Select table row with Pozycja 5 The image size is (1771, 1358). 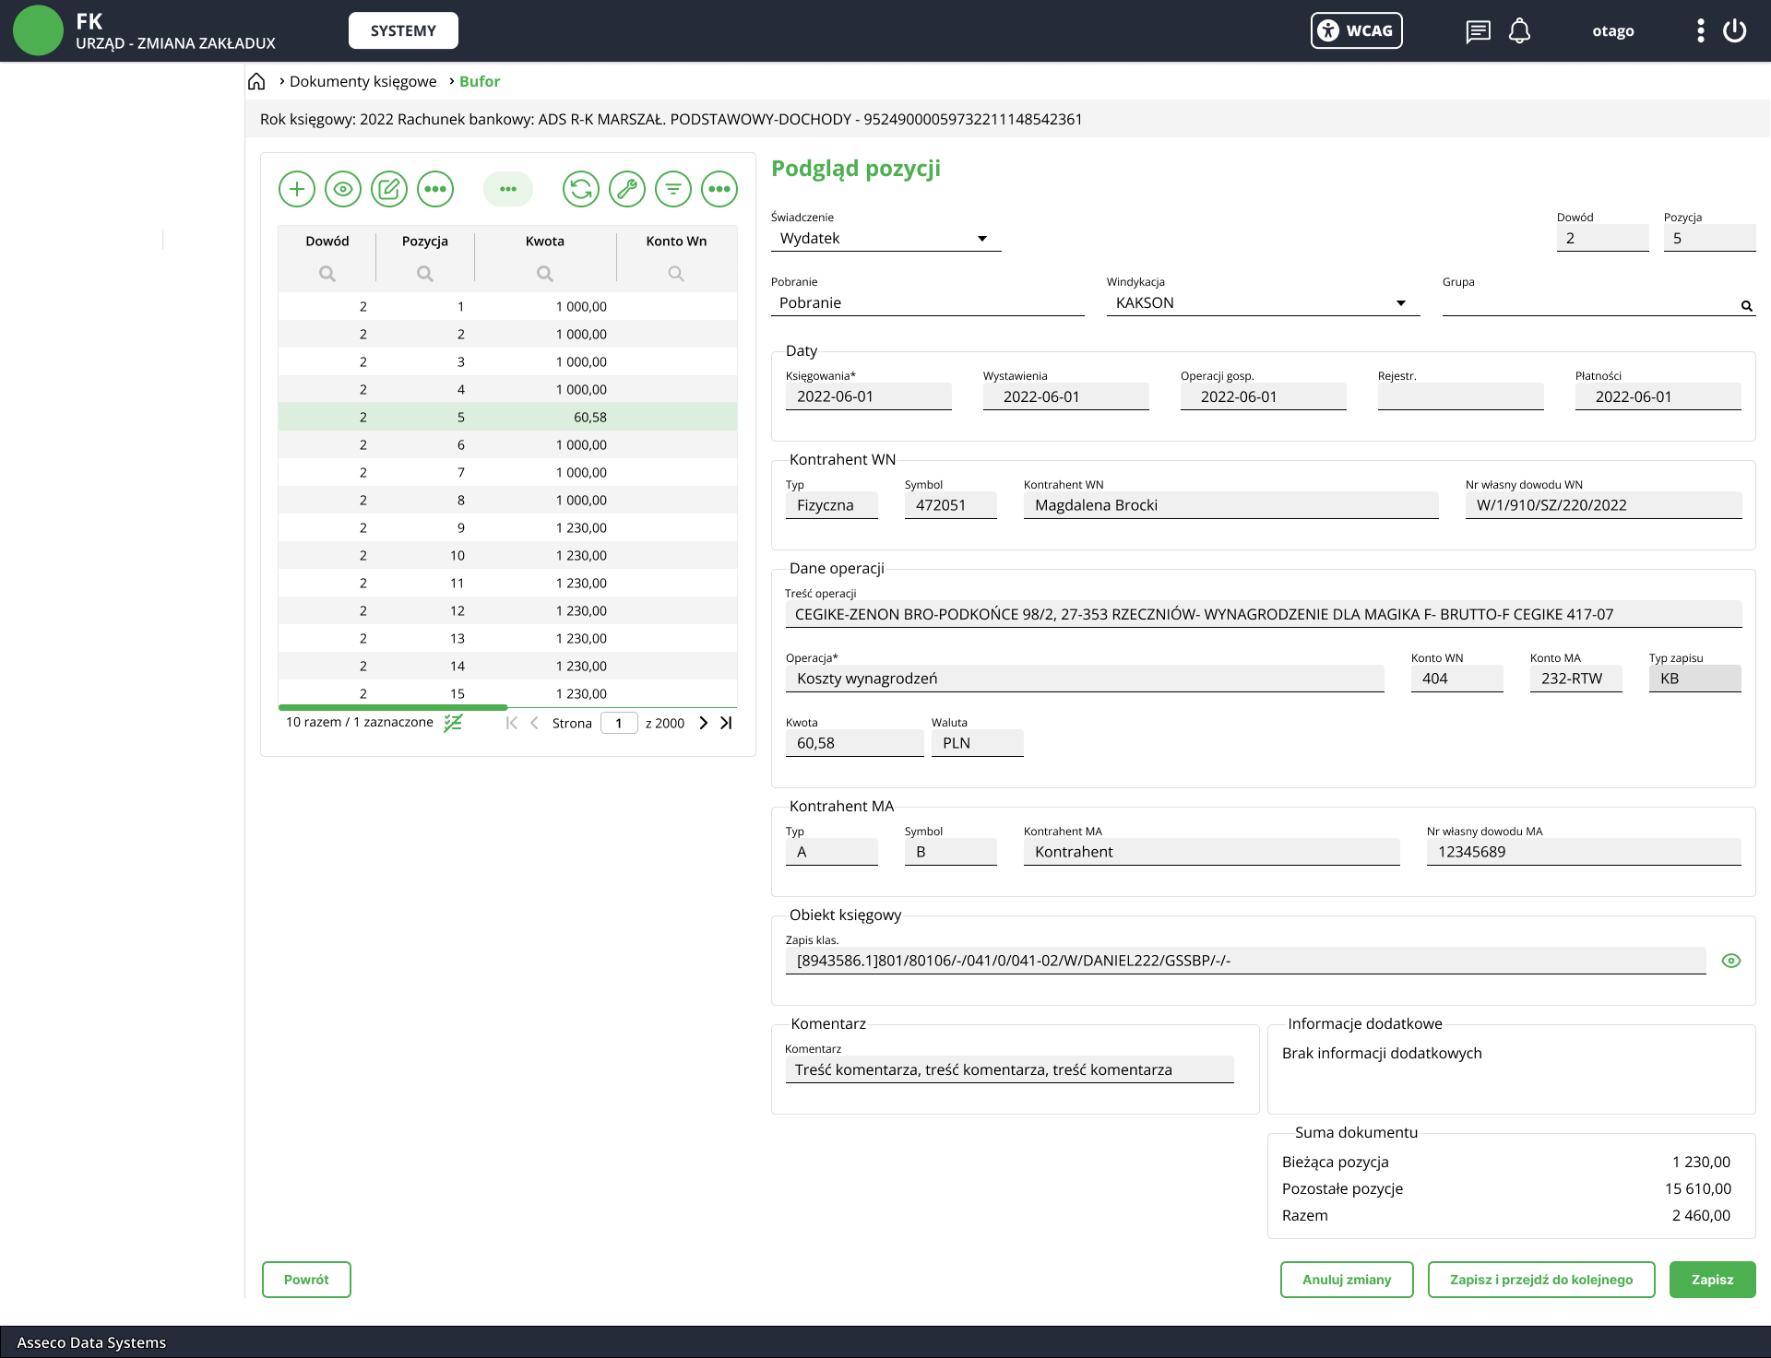point(507,417)
